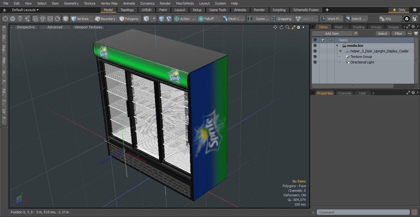Click the circle-in-square toolbar icon

tap(50, 19)
